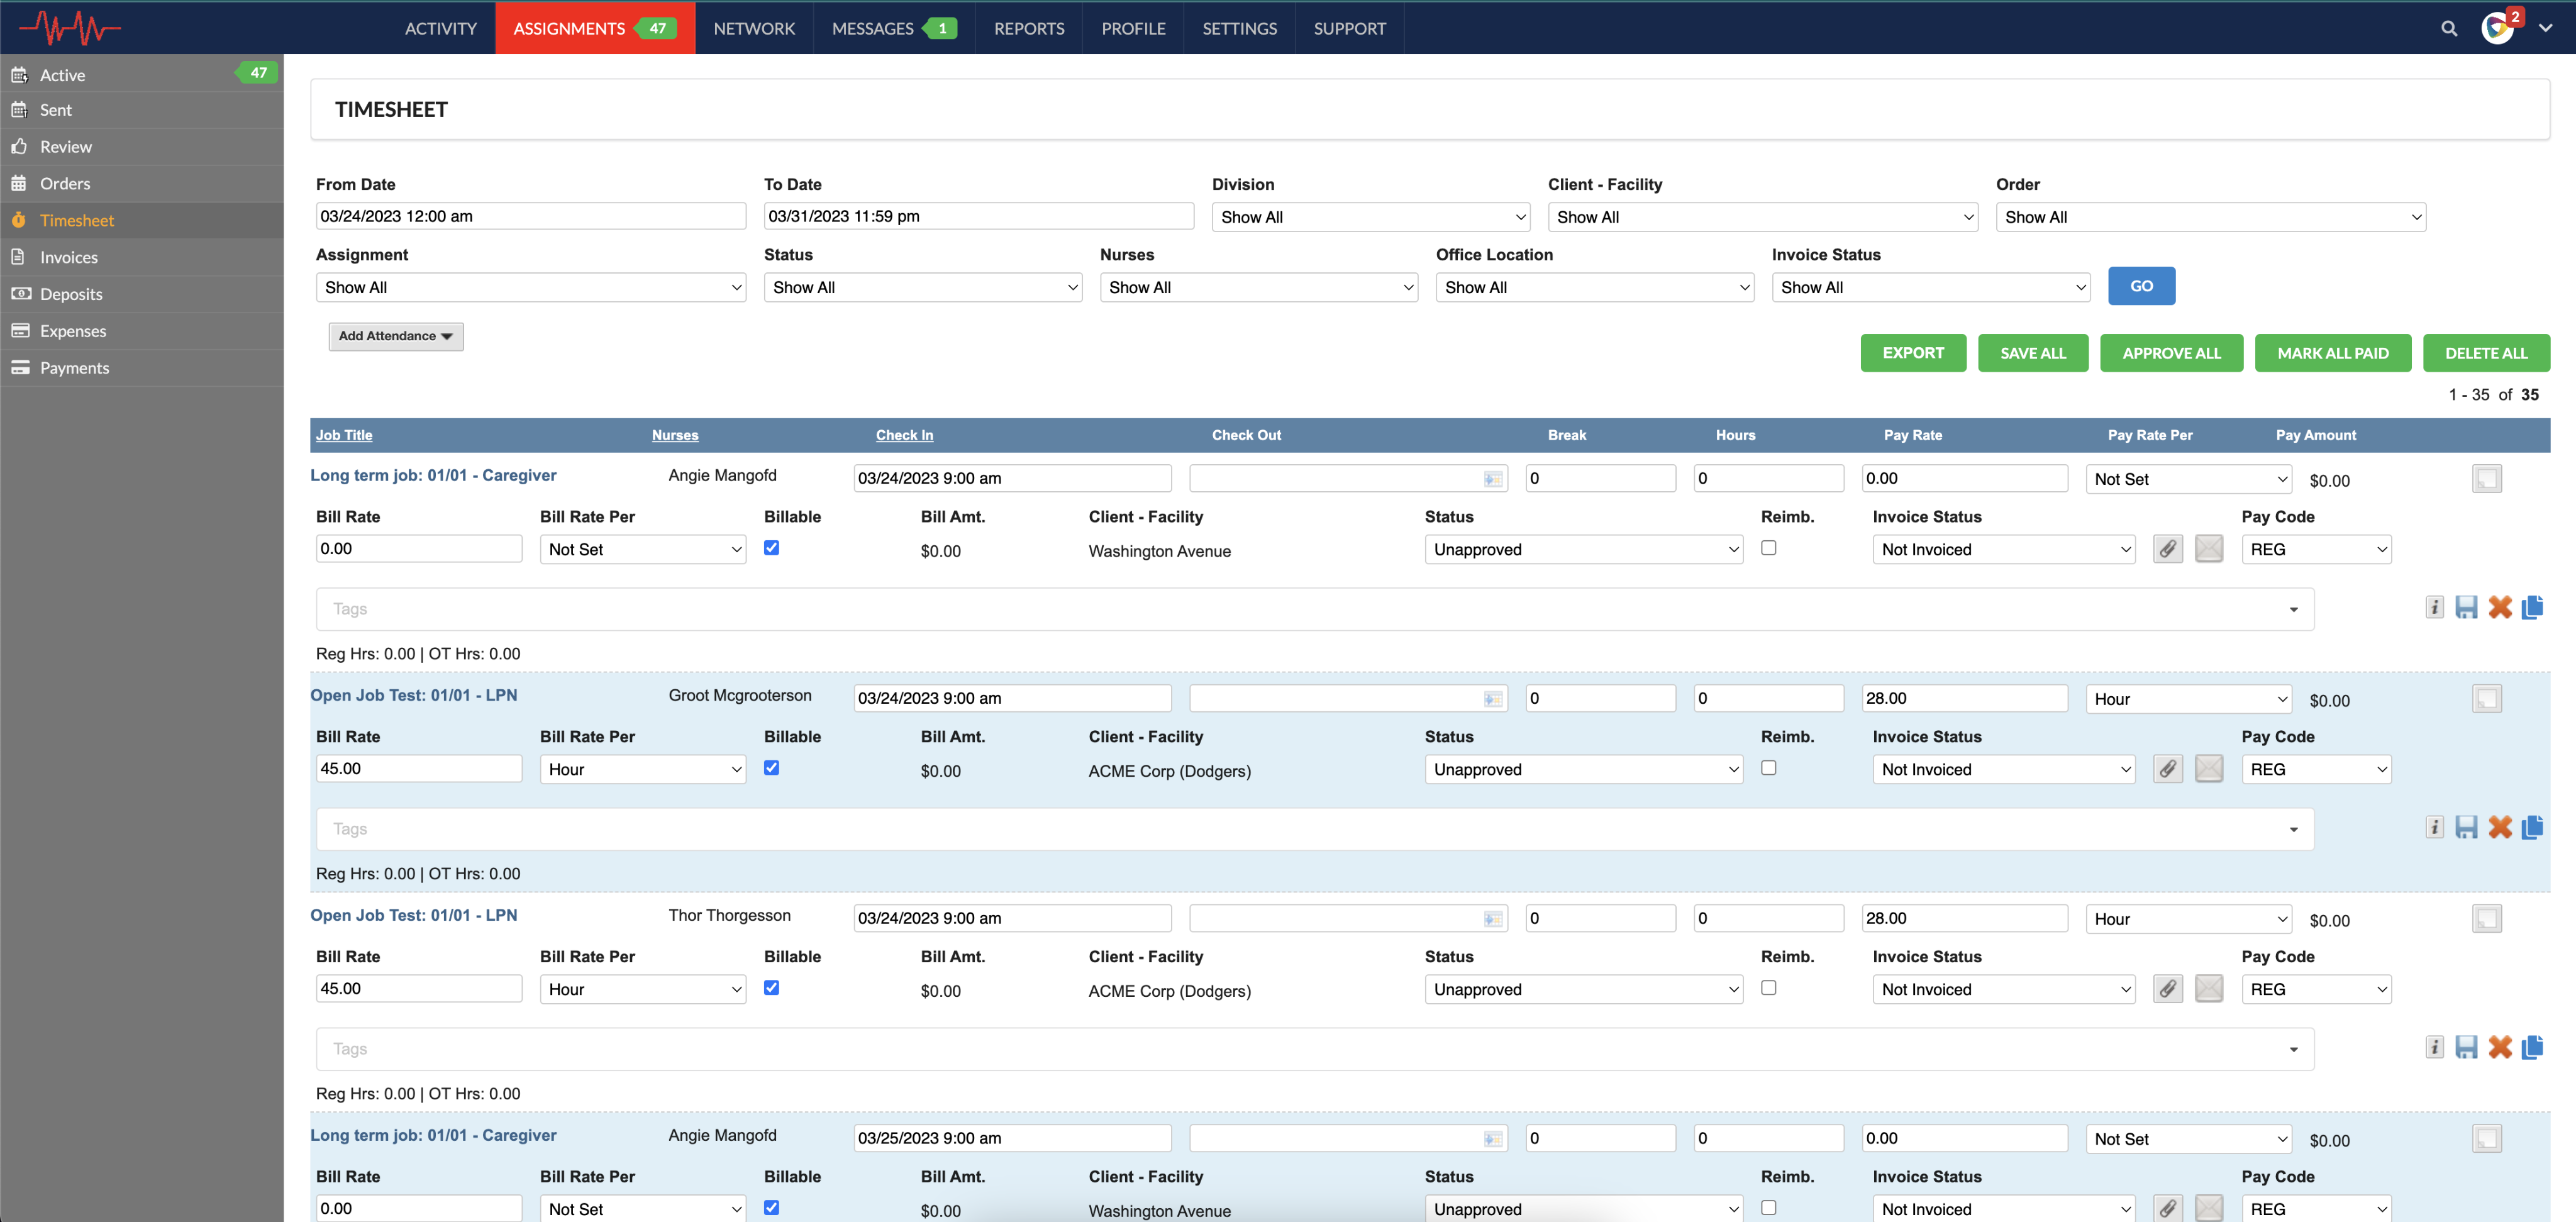This screenshot has width=2576, height=1222.
Task: Open the MESSAGES tab
Action: [894, 28]
